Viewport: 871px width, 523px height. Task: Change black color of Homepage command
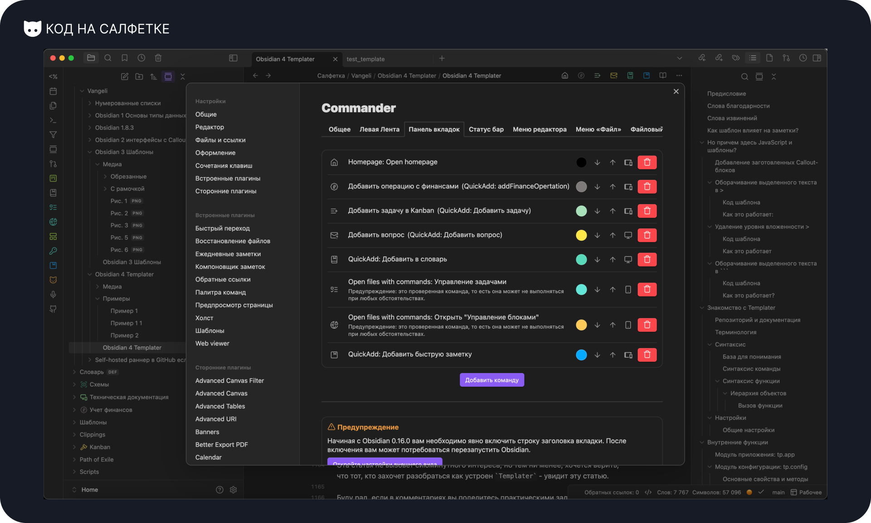[581, 163]
